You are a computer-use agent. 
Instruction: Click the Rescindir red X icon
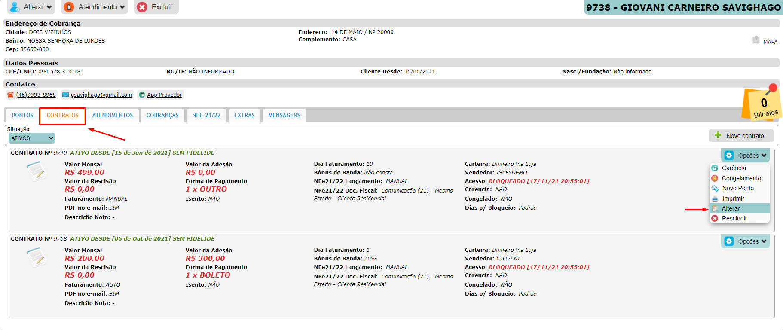tap(715, 218)
